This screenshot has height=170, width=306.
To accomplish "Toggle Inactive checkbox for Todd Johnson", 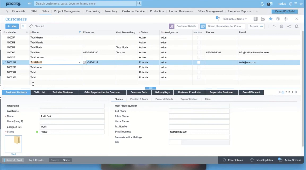I will 198,57.
